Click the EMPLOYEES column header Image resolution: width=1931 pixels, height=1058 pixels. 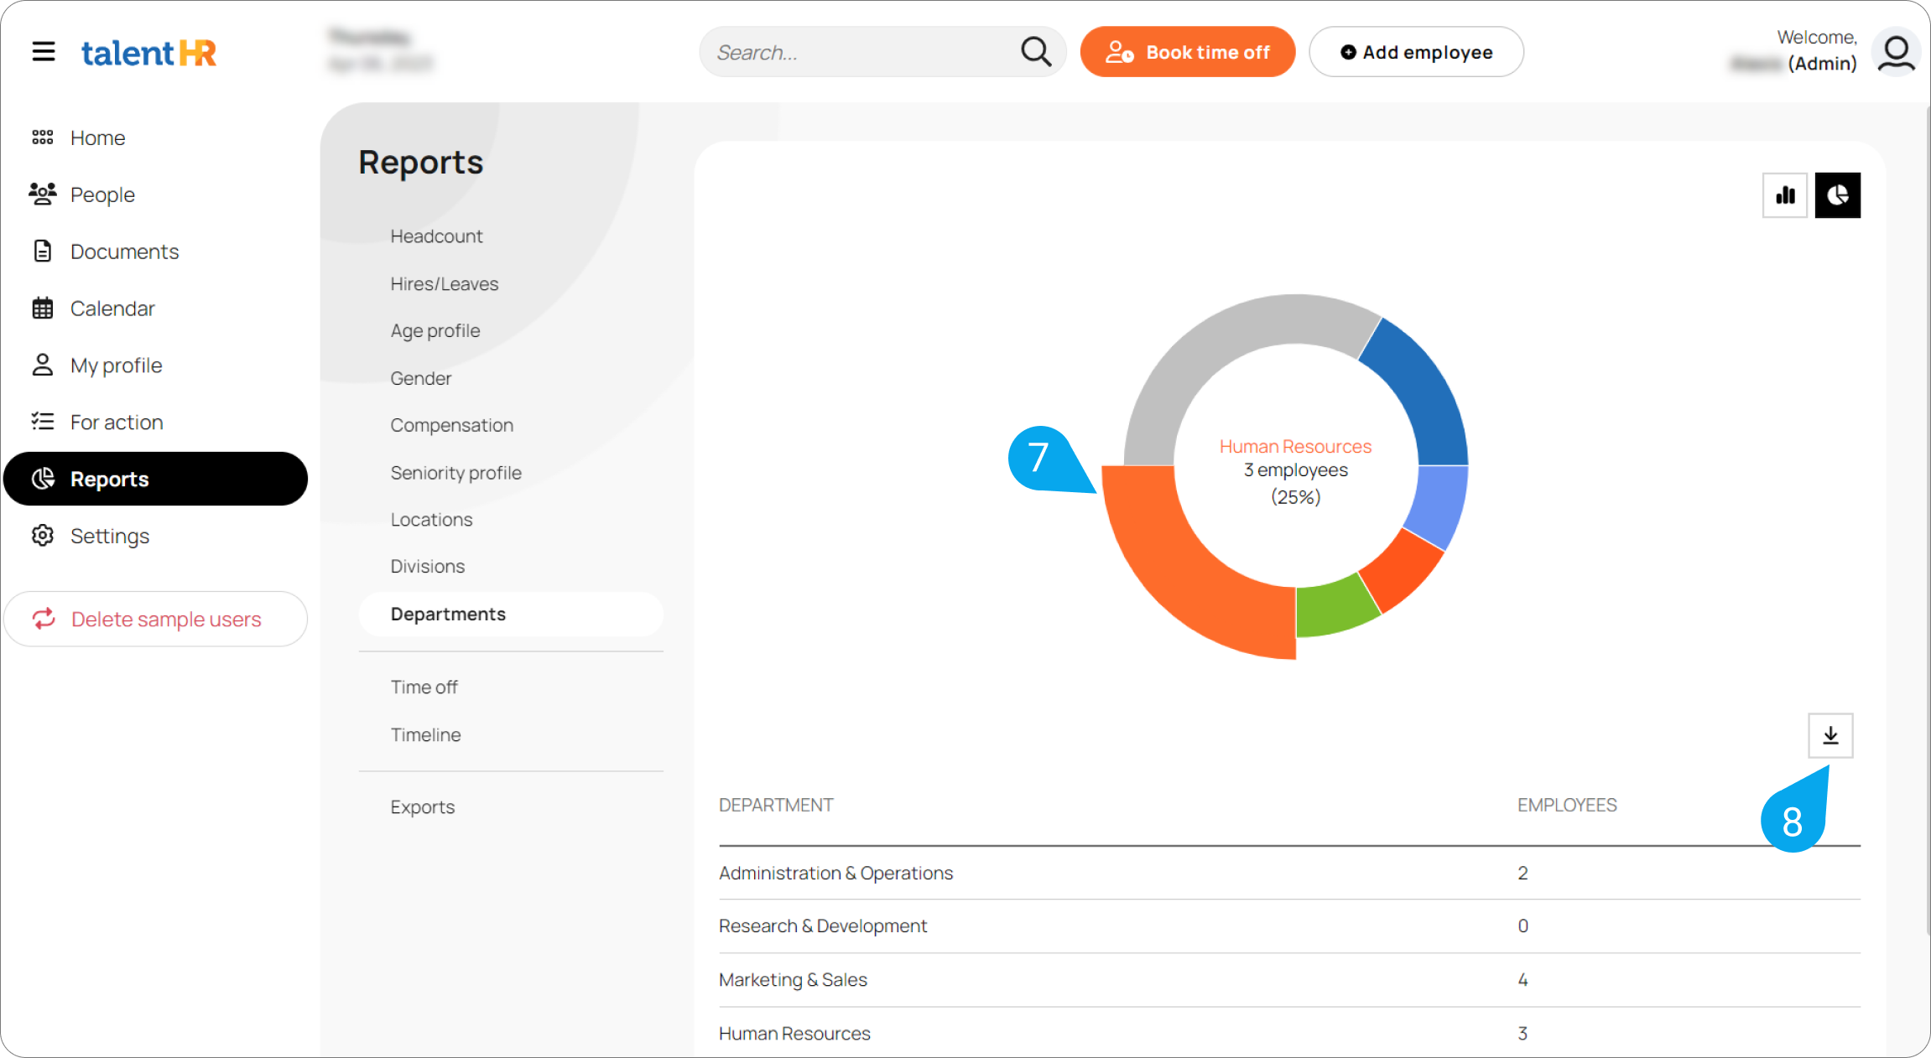[x=1567, y=806]
